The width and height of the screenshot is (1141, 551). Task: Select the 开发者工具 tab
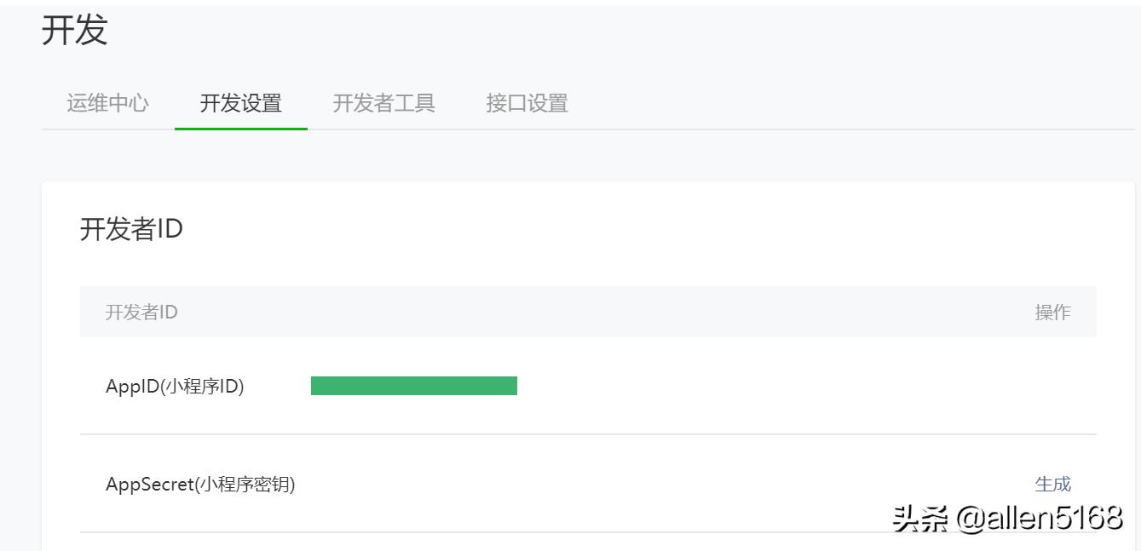(x=385, y=102)
